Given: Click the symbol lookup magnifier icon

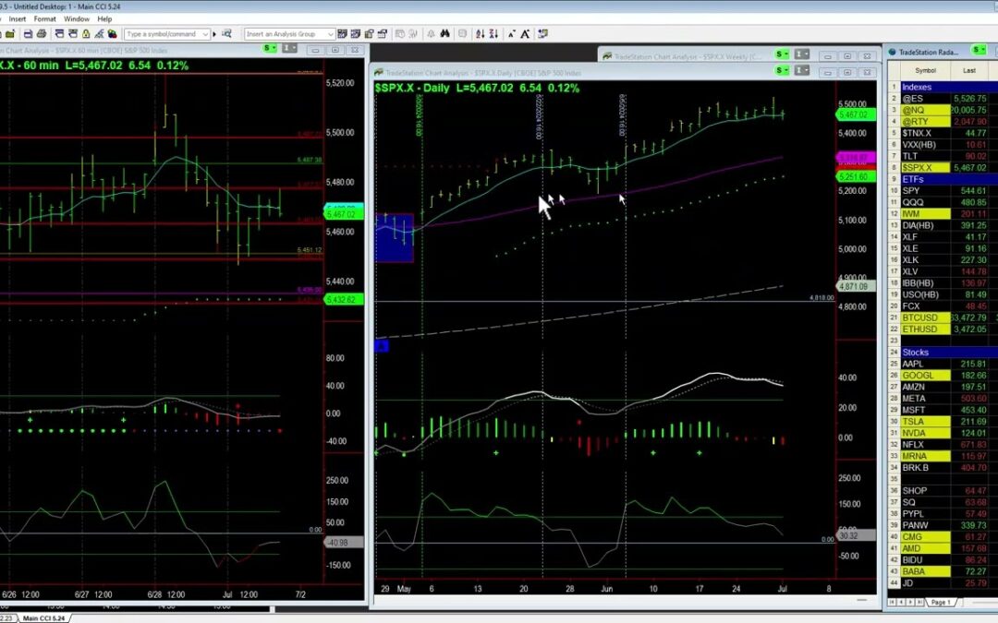Looking at the screenshot, I should click(x=226, y=34).
